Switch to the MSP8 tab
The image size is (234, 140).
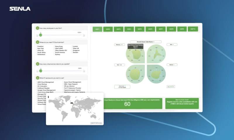click(x=171, y=29)
